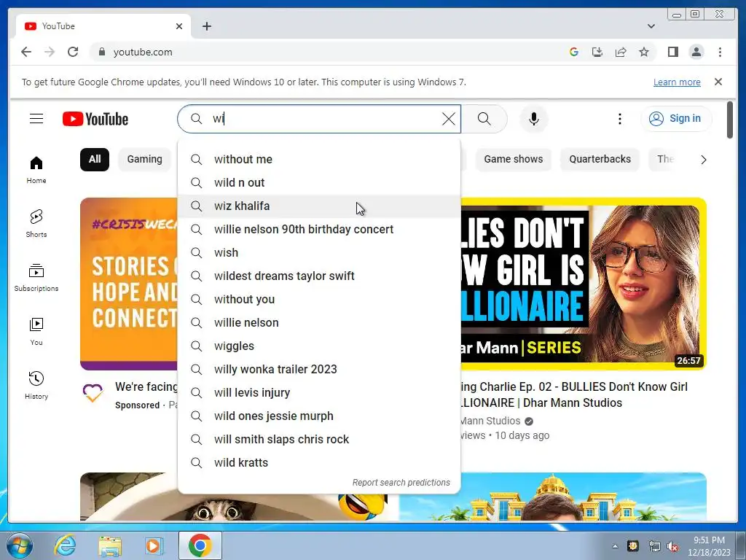Open You section in the sidebar
Image resolution: width=746 pixels, height=560 pixels.
(36, 332)
